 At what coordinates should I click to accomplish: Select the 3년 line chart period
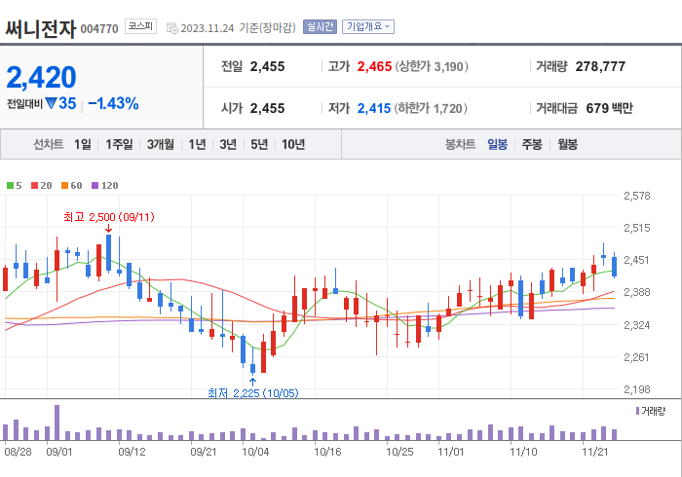tap(228, 144)
